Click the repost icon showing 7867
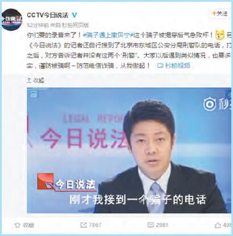 [83, 225]
